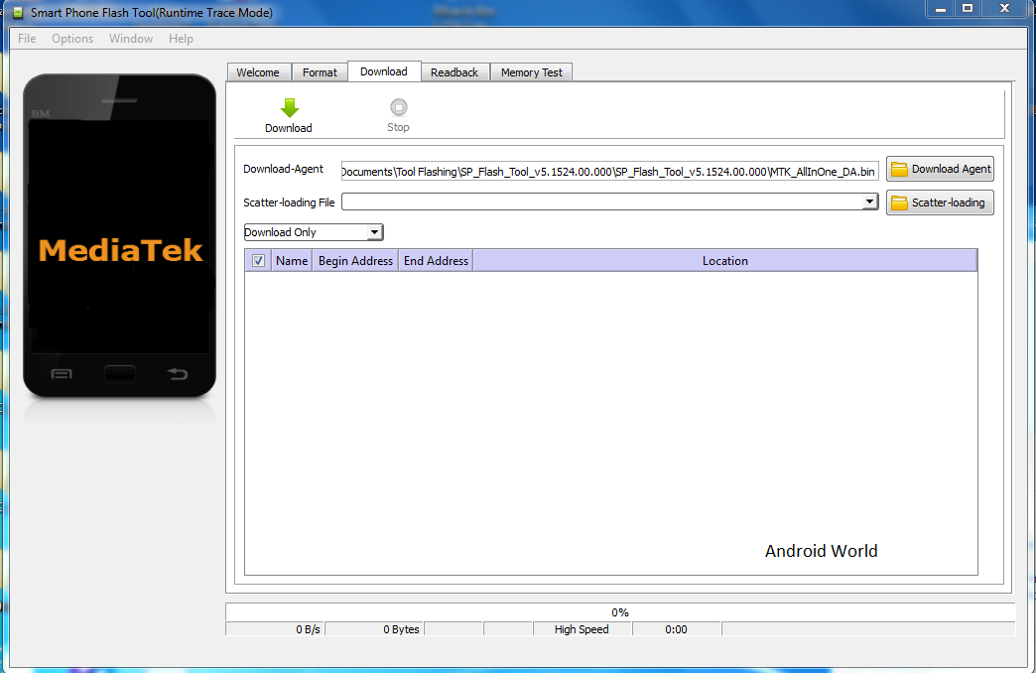Open the Download Only mode dropdown
The height and width of the screenshot is (673, 1036).
coord(314,232)
